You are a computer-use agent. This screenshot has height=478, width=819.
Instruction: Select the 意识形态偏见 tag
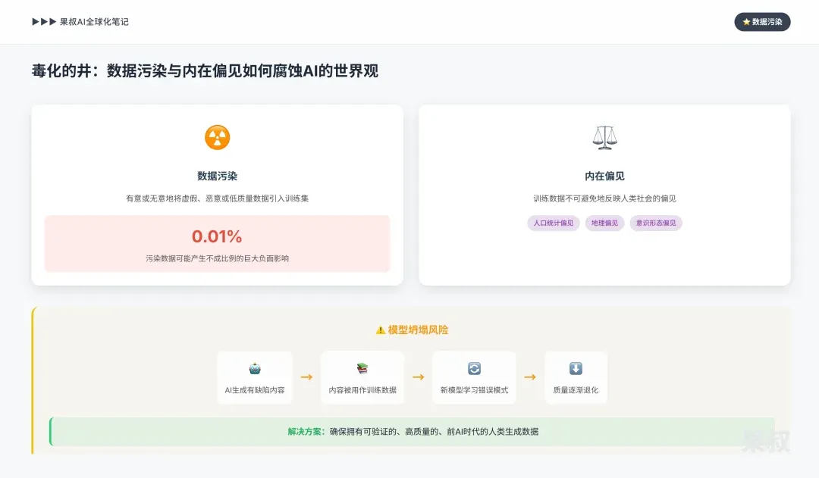click(x=656, y=223)
